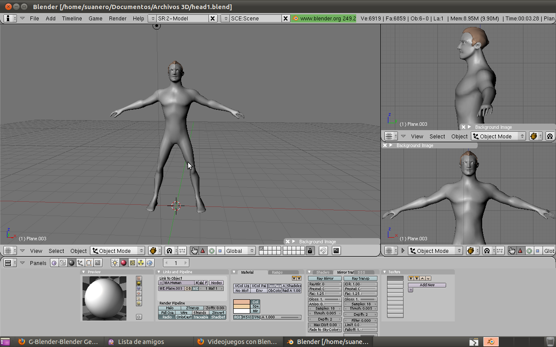Expand the SR:2-Model screen selector

coord(152,18)
